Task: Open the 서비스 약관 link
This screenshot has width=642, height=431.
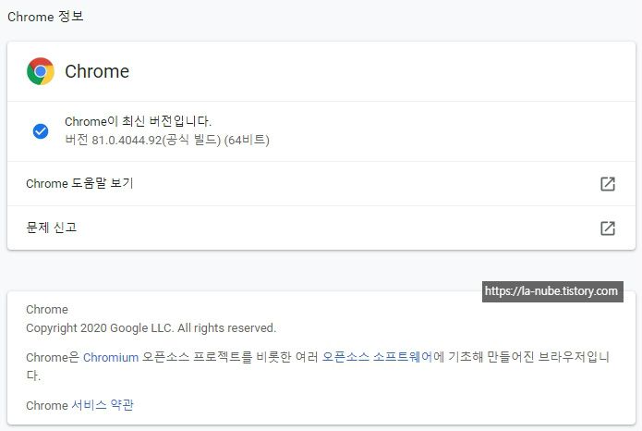Action: (x=103, y=405)
